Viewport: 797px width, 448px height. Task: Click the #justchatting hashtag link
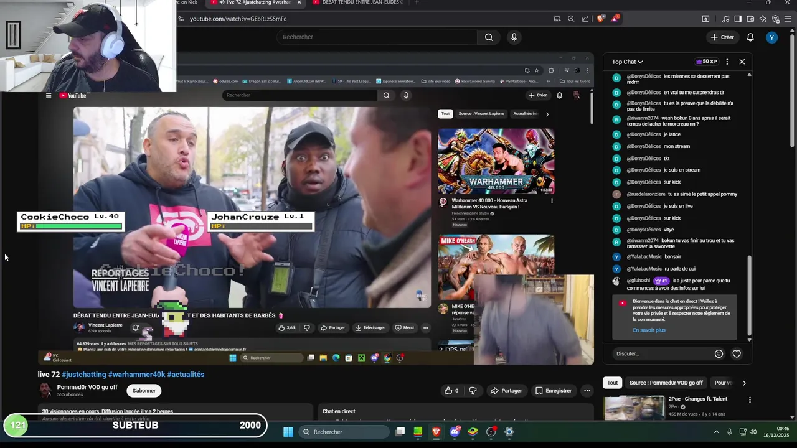point(83,375)
